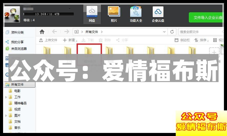This screenshot has width=227, height=136.
Task: Expand the account dropdown arrow beside username
Action: tap(70, 9)
